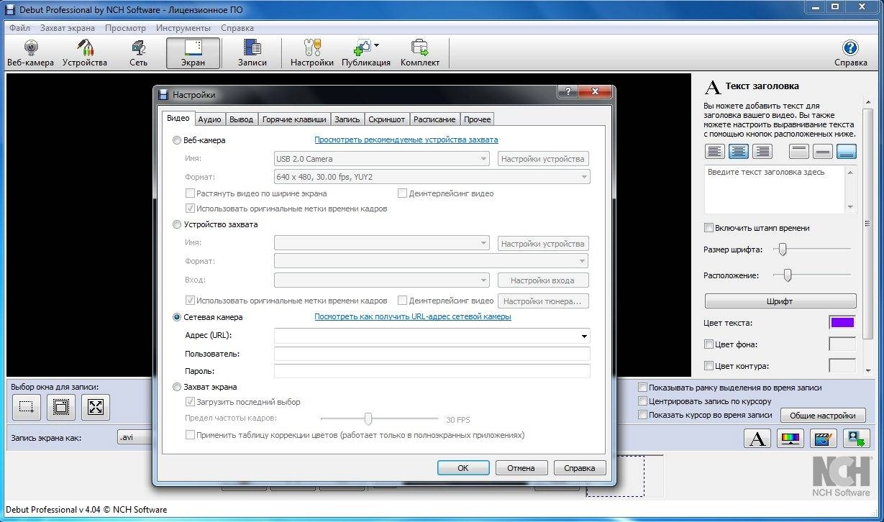Screen dimensions: 884x522
Task: Check Показать курсор во время записи
Action: pyautogui.click(x=643, y=415)
